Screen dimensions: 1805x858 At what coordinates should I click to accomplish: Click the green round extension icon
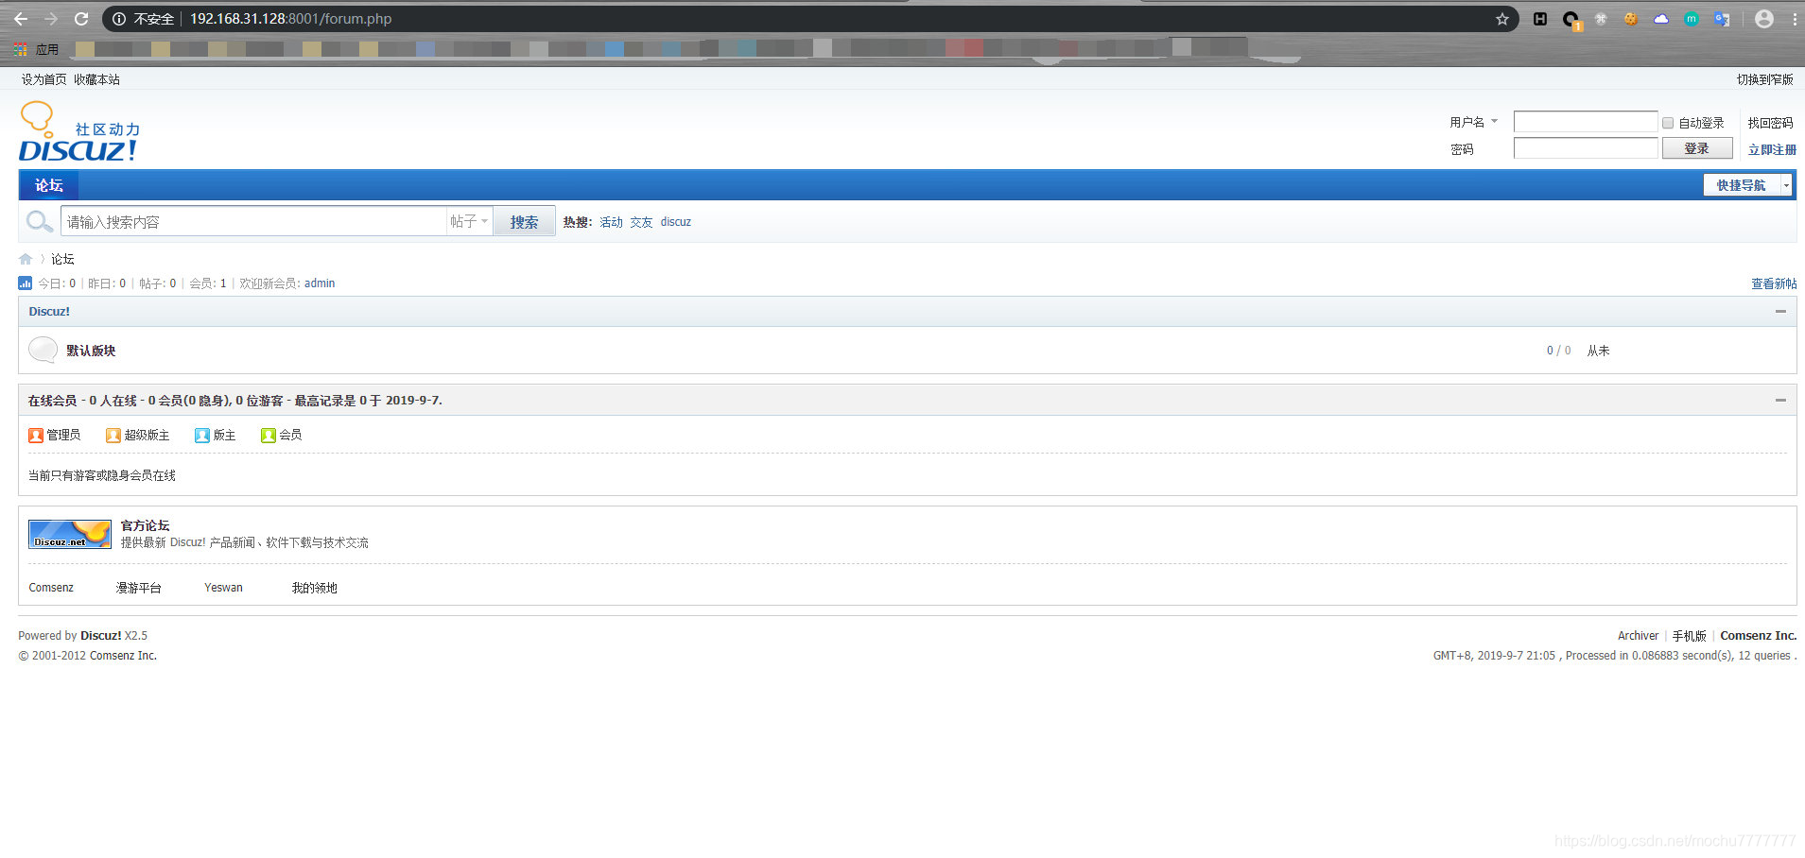tap(1692, 19)
